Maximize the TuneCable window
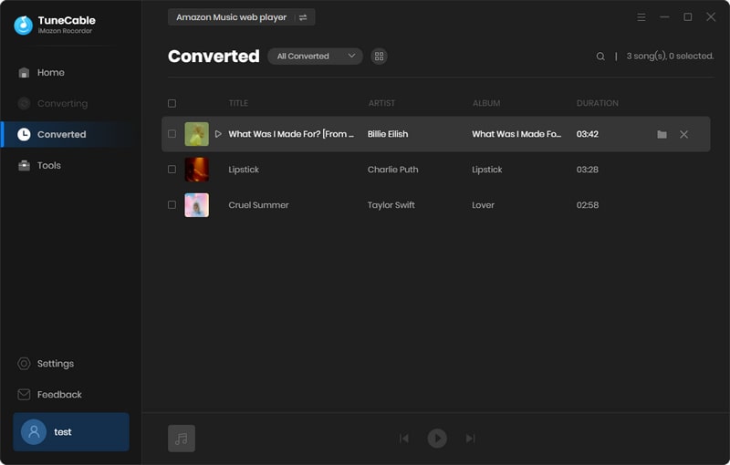Screen dimensions: 730x465 point(687,17)
